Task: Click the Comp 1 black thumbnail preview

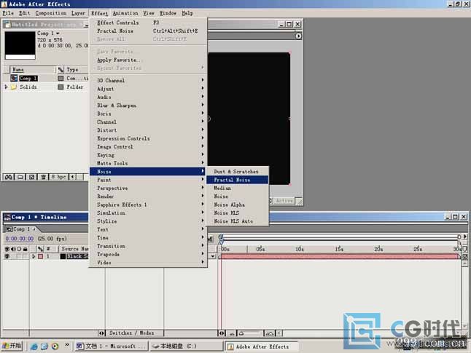Action: (20, 45)
